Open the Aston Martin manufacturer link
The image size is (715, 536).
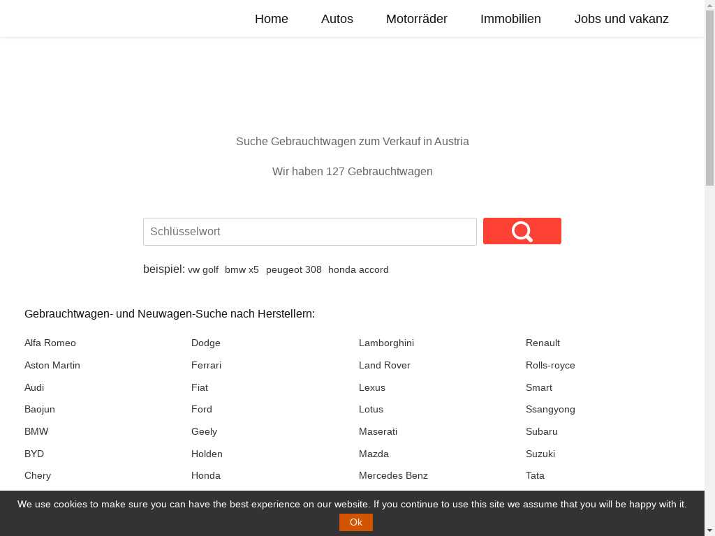click(x=52, y=365)
